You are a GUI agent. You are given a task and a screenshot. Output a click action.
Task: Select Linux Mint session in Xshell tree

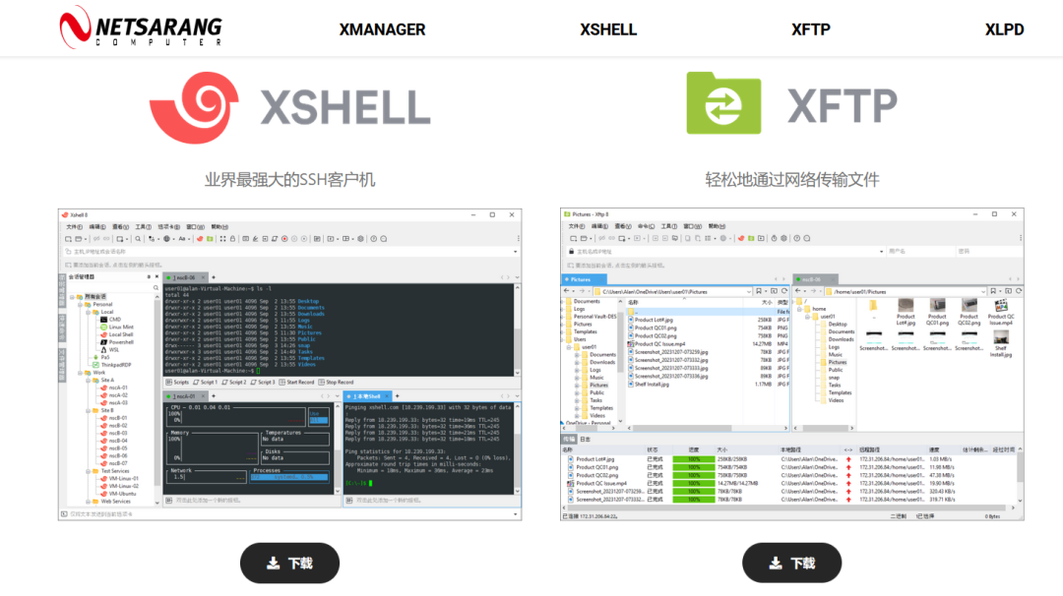[117, 328]
